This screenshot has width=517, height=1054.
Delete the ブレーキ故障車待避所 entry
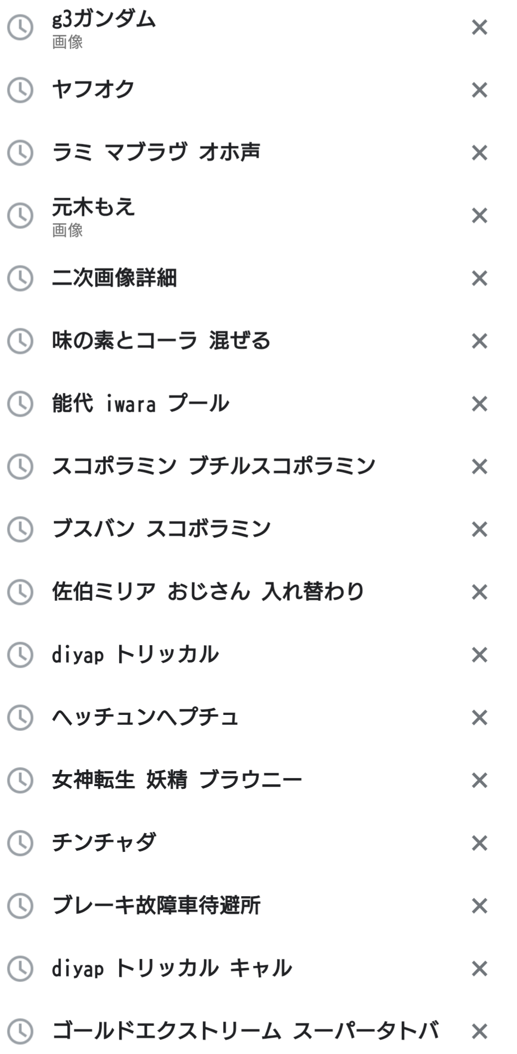tap(479, 906)
